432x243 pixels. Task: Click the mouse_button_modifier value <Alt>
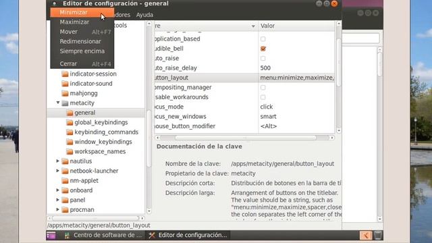click(269, 126)
